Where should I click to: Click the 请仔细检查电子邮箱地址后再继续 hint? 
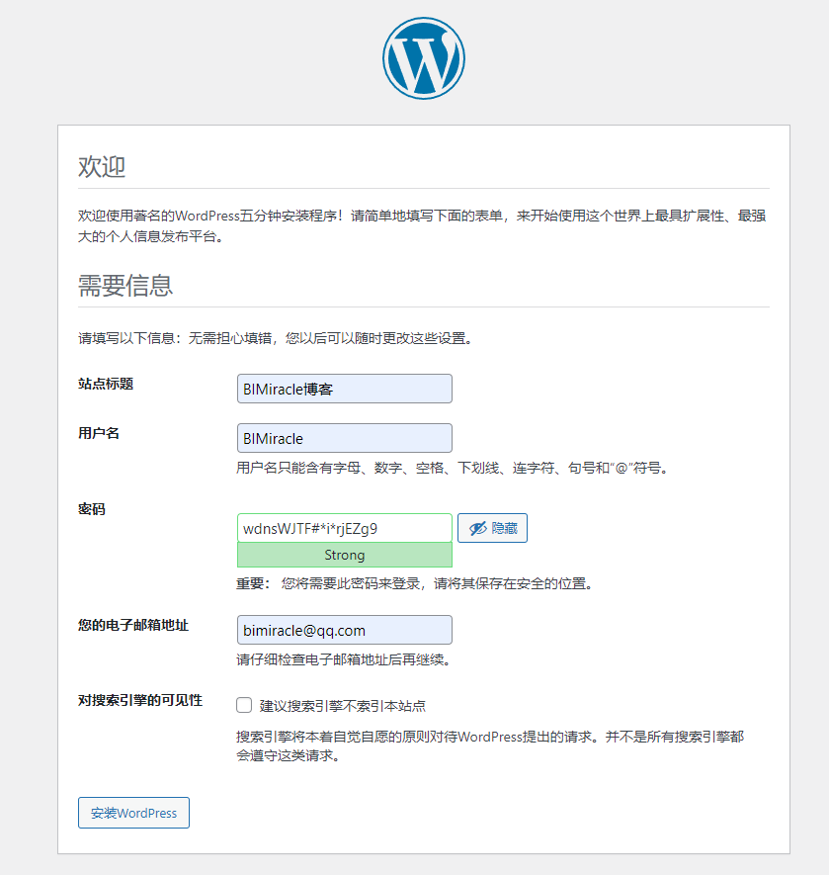click(x=344, y=659)
